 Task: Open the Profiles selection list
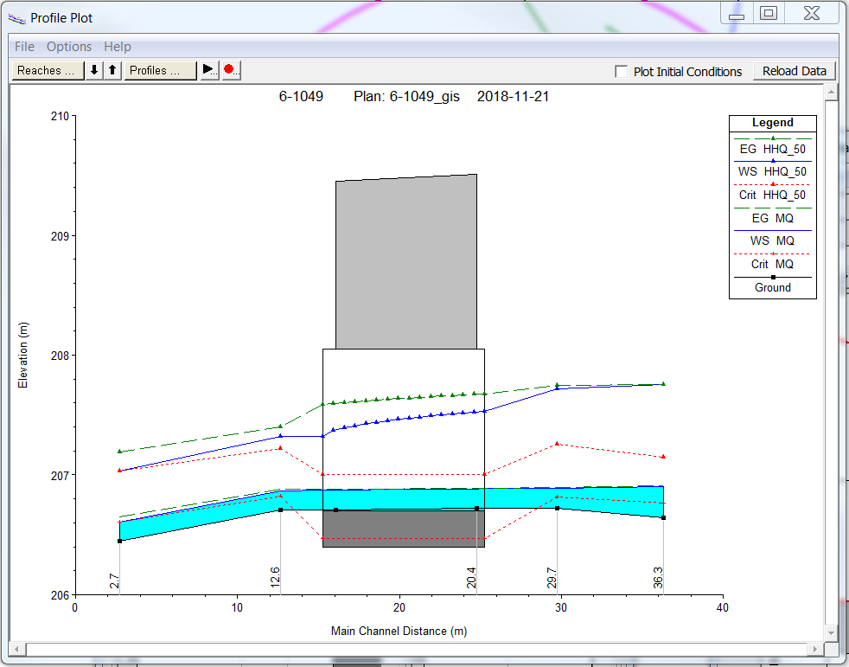[x=160, y=71]
